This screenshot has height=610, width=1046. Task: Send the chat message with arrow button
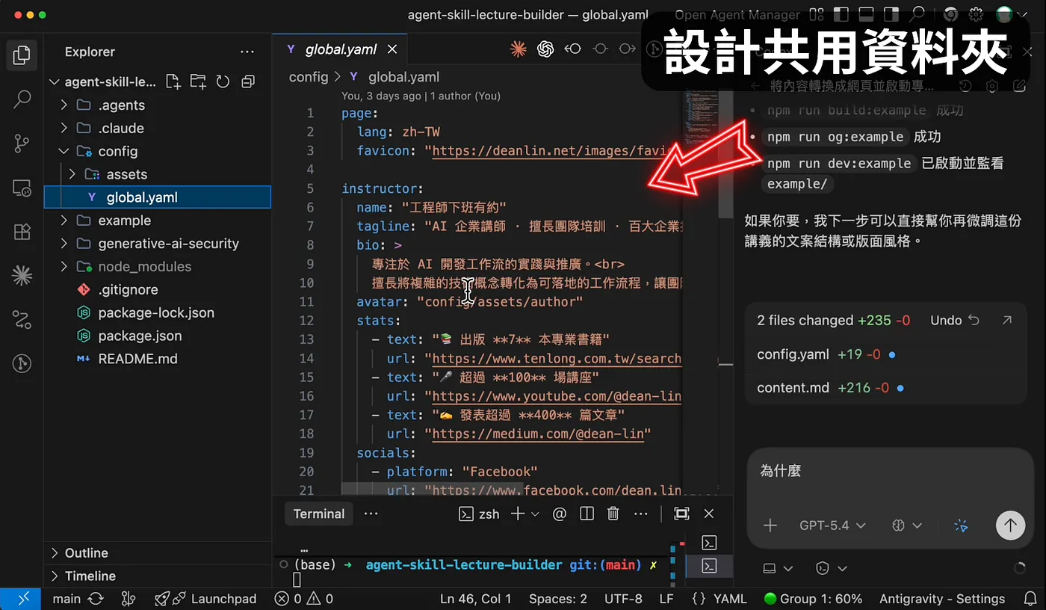tap(1010, 526)
